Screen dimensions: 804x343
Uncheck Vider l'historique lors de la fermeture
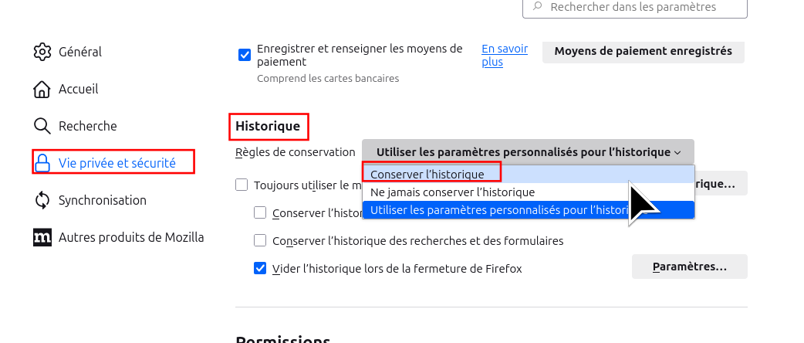(260, 268)
